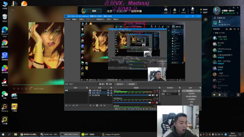The image size is (244, 137).
Task: Toggle Studio Mode (工作室模式) button
Action: [191, 99]
